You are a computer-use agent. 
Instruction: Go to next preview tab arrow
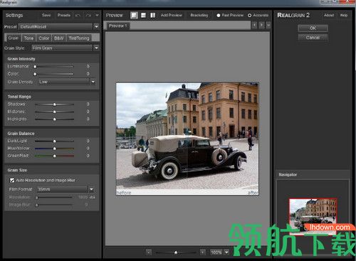pos(261,25)
